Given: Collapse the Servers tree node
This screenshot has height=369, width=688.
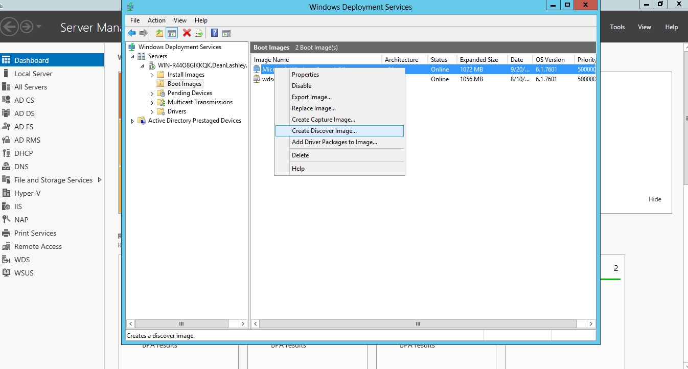Looking at the screenshot, I should click(x=132, y=57).
